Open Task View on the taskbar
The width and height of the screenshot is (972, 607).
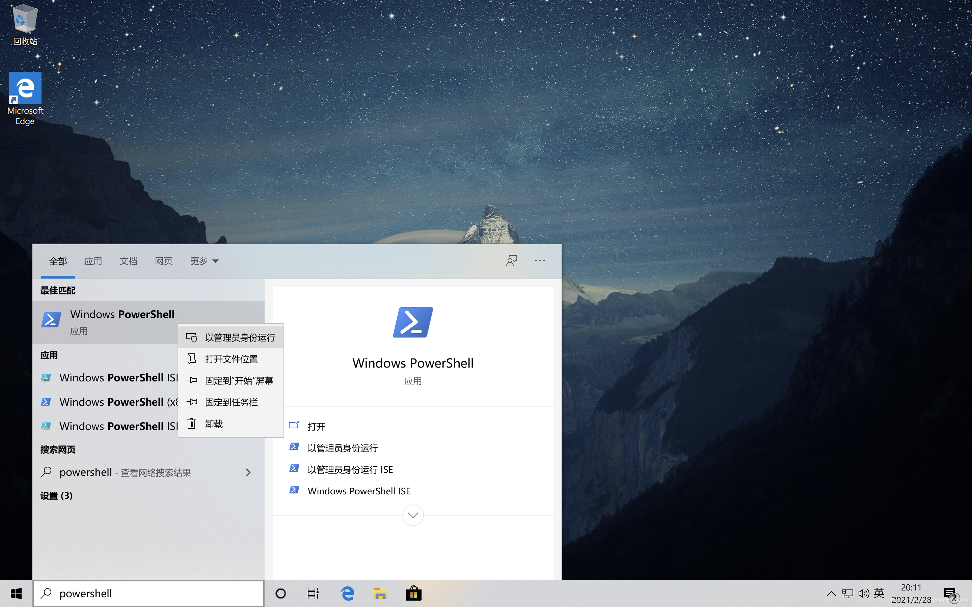click(x=313, y=594)
